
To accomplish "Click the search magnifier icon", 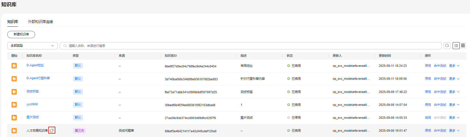I will [65, 46].
